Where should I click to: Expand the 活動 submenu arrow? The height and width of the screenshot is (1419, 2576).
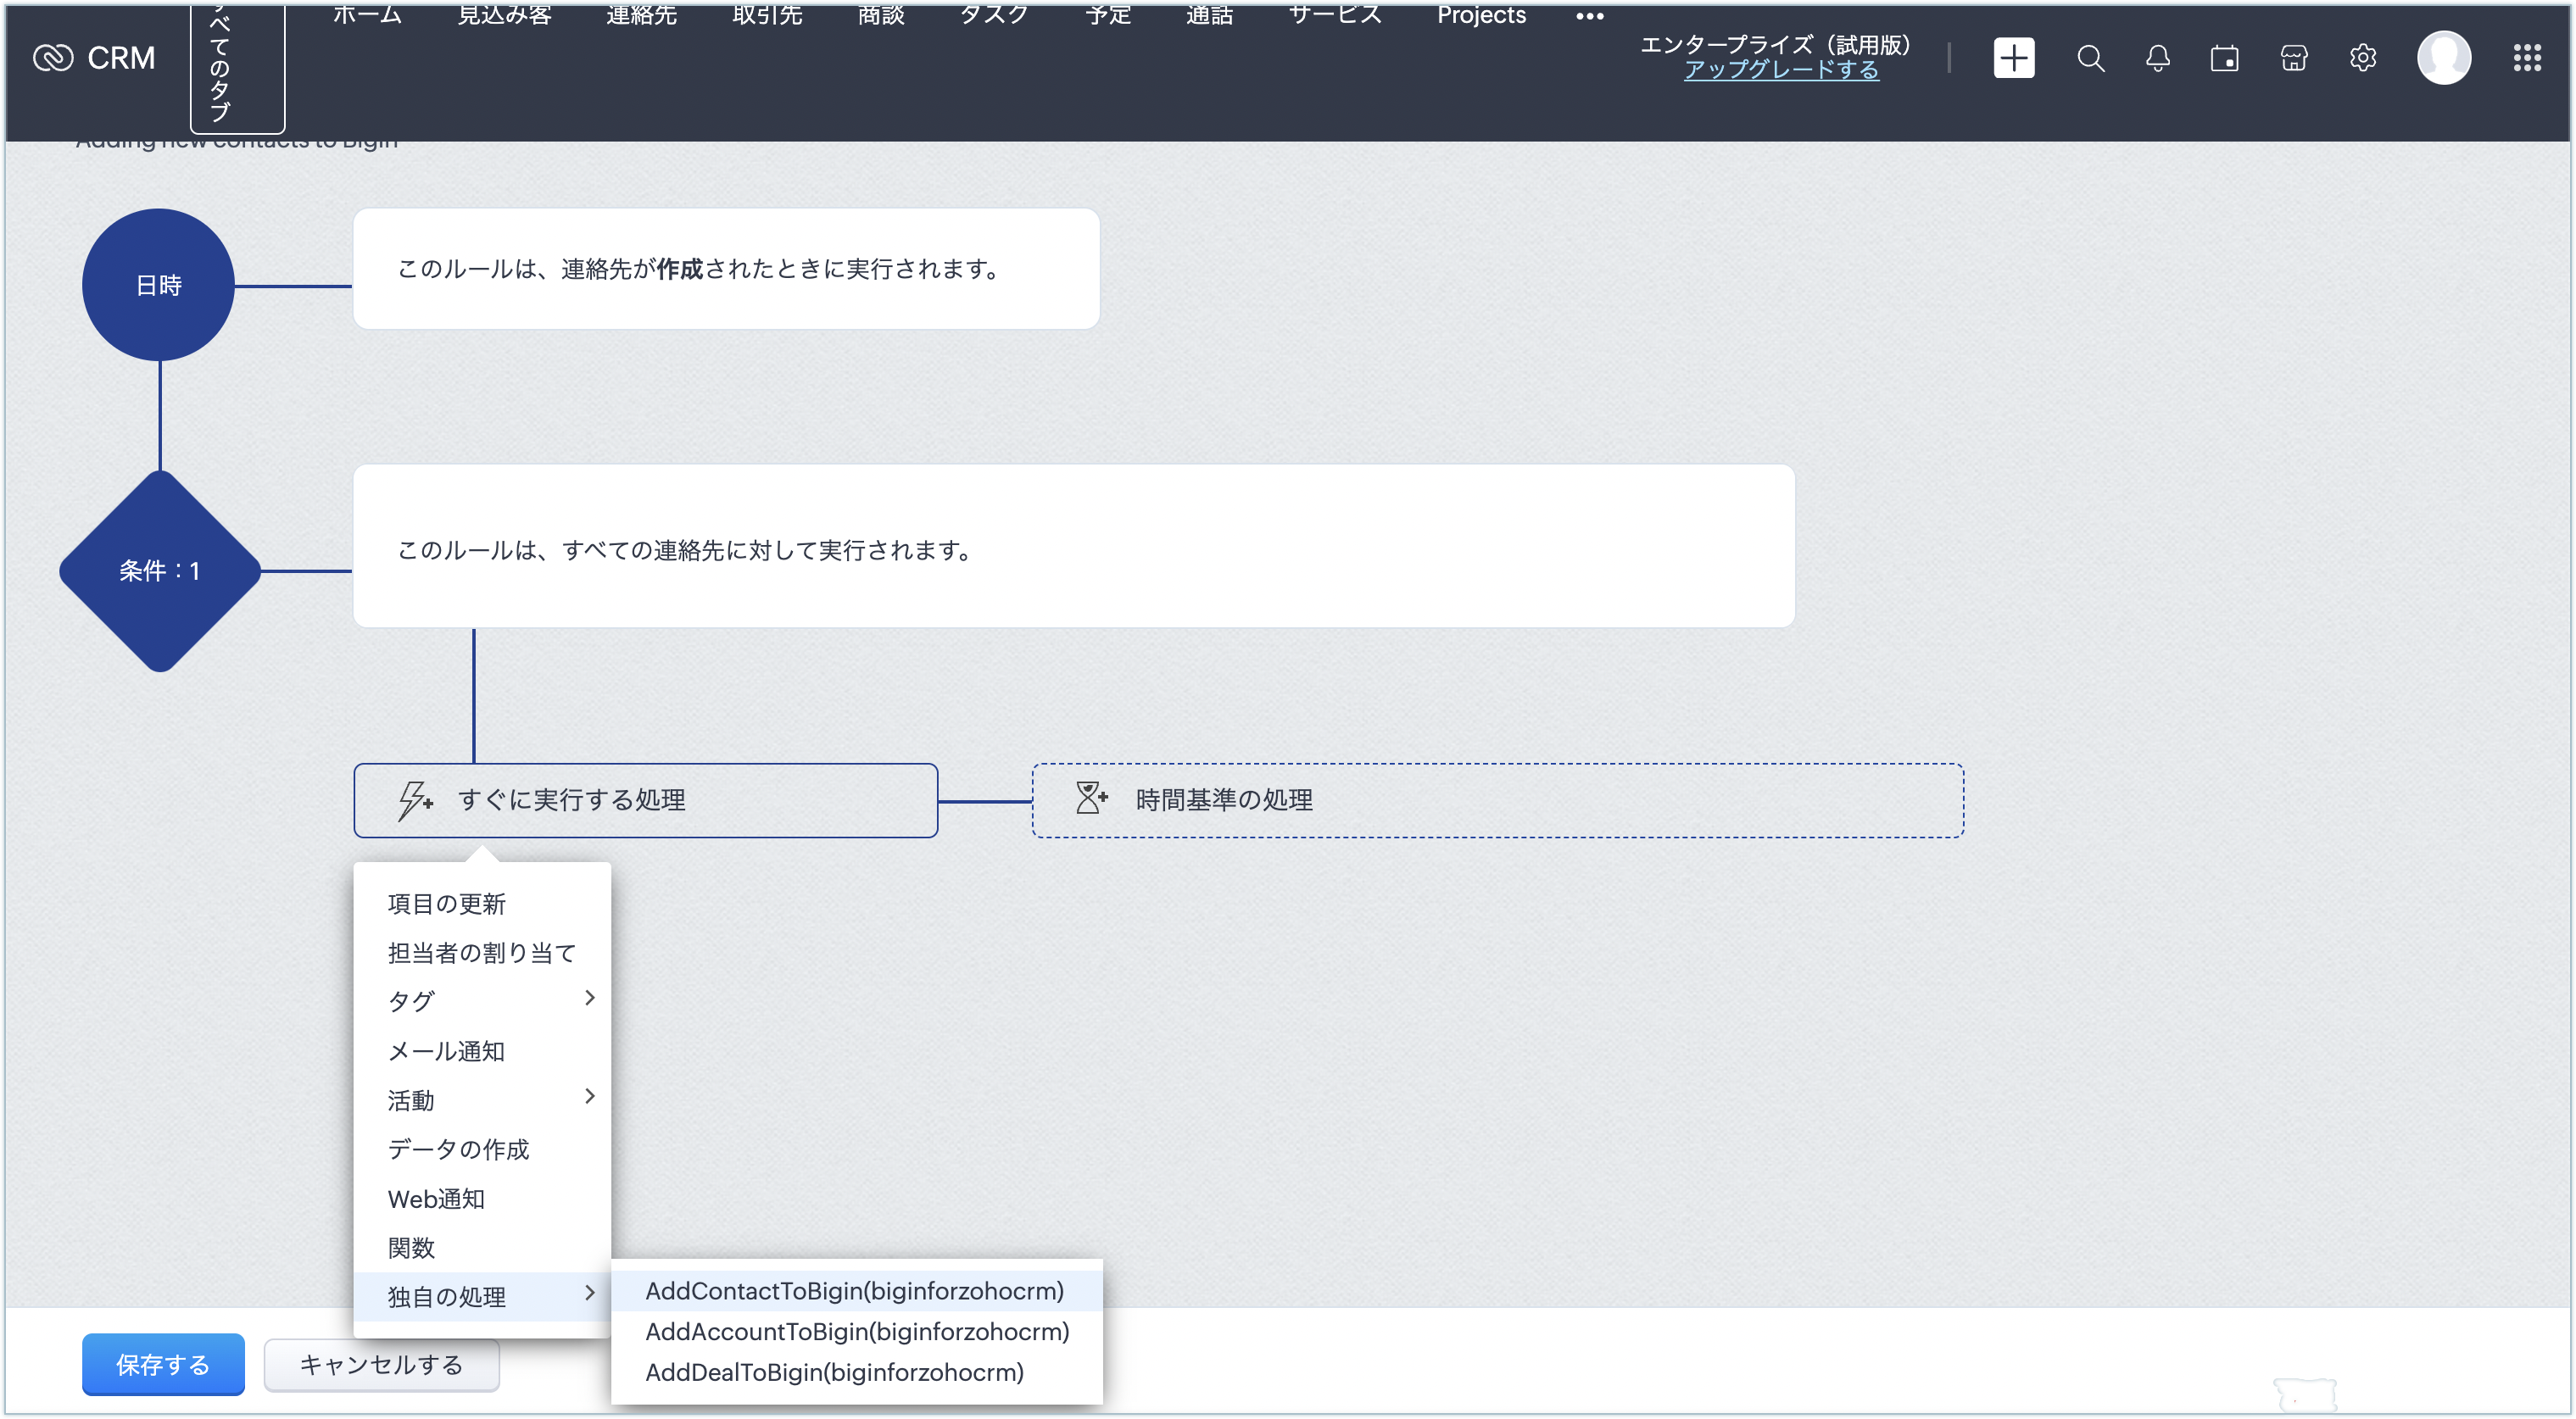(x=589, y=1096)
